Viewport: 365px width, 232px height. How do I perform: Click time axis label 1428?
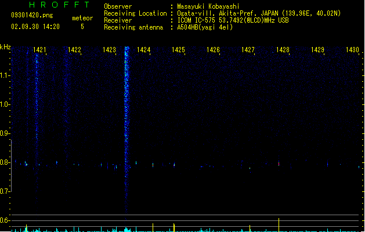point(283,50)
